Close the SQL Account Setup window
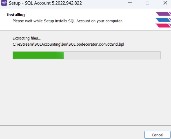The width and height of the screenshot is (171, 139). (165, 3)
